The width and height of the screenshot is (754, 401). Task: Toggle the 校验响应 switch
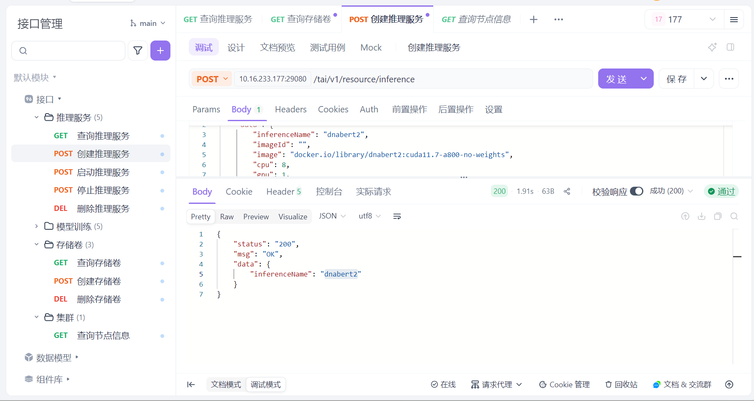coord(637,191)
